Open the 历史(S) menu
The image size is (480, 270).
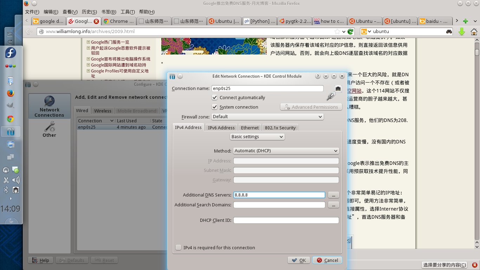(x=89, y=12)
